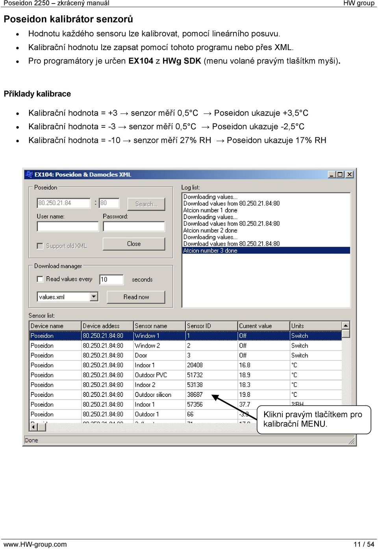Focus the IP address field 80.250.21.84
Viewport: 378px width, 549px height.
[x=64, y=203]
